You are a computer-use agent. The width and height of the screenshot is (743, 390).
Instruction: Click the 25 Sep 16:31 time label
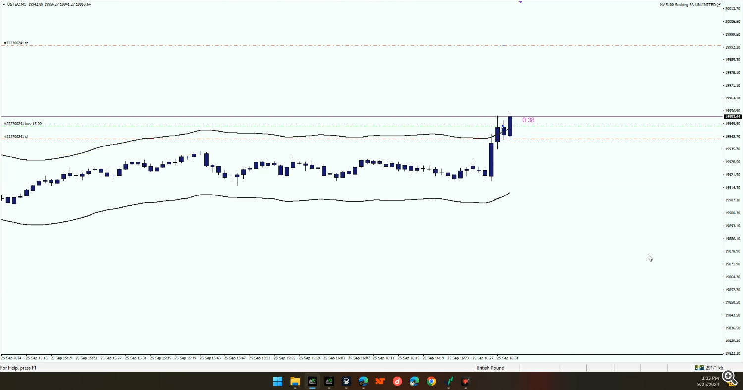pos(507,358)
